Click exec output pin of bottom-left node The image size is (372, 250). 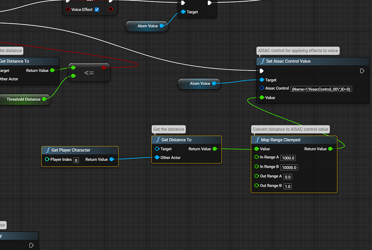pos(31,245)
